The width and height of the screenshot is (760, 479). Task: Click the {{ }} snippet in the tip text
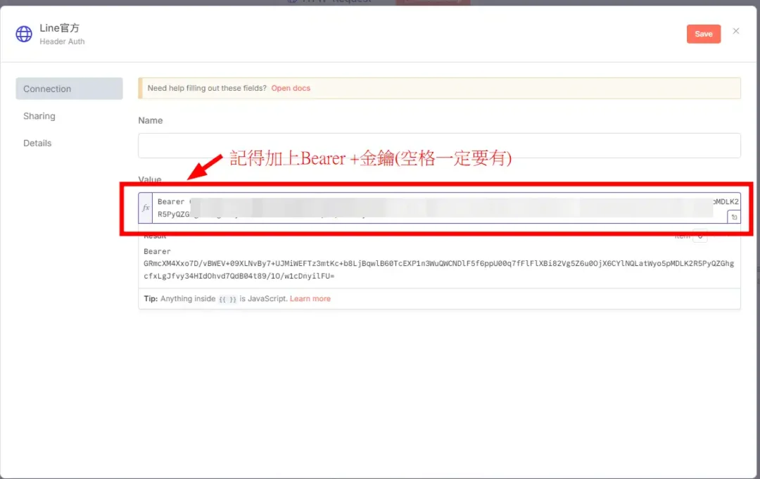(x=227, y=298)
